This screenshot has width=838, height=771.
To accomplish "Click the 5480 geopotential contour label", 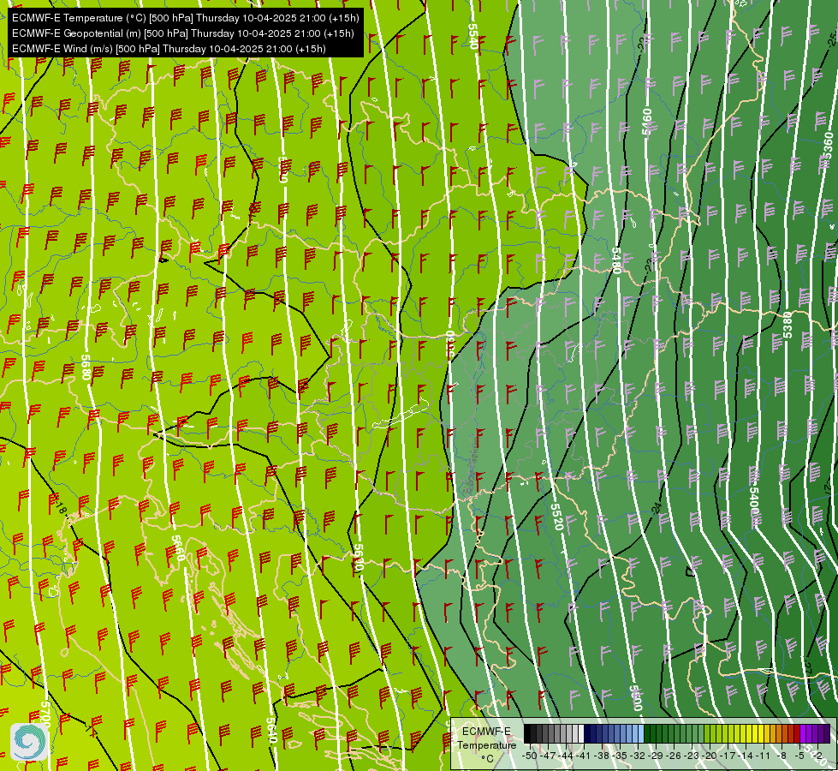I will pos(616,261).
